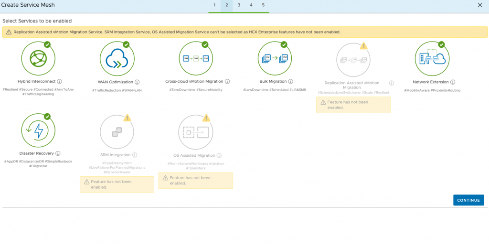Jump to wizard step 5
Screen dimensions: 489x248
[263, 5]
